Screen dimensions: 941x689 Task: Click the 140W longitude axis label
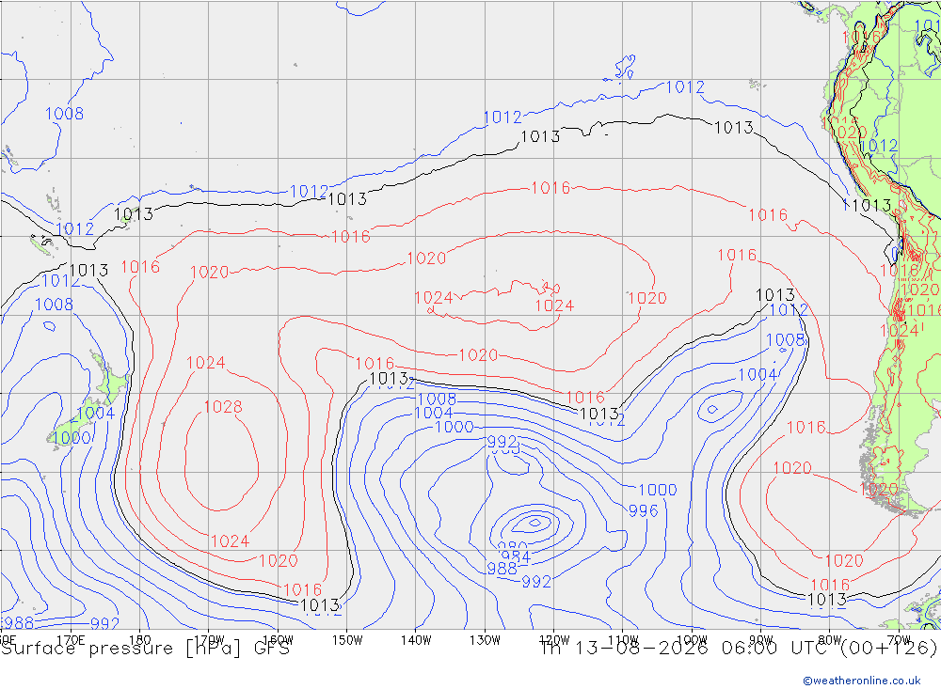pos(416,640)
